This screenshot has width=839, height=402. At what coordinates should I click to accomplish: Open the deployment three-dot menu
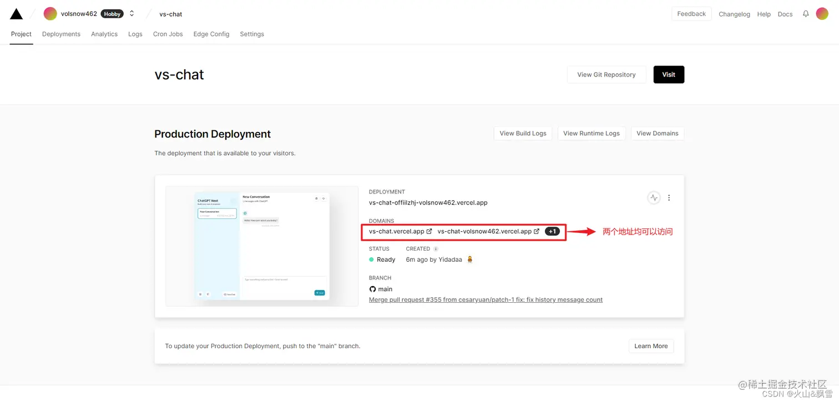pos(669,197)
